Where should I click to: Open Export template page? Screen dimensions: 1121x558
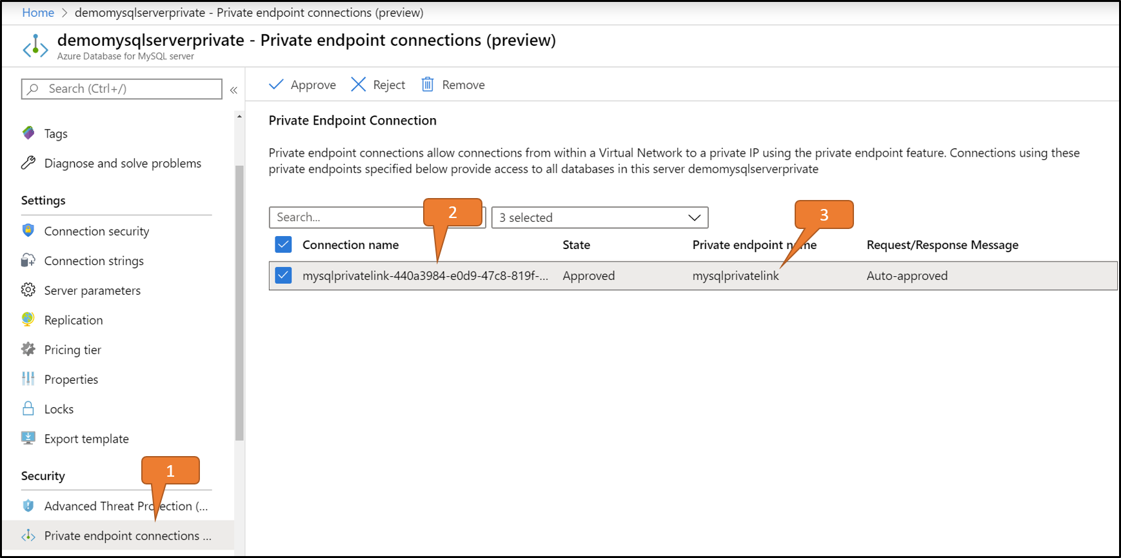(x=86, y=439)
